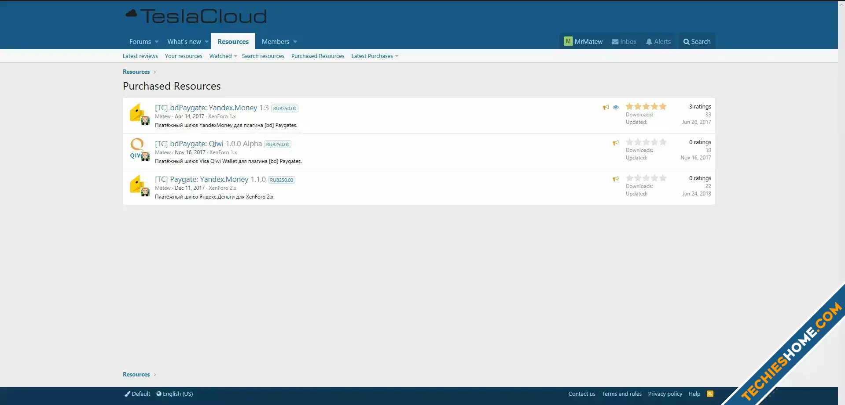Open the Default style chooser
This screenshot has width=845, height=405.
[137, 394]
